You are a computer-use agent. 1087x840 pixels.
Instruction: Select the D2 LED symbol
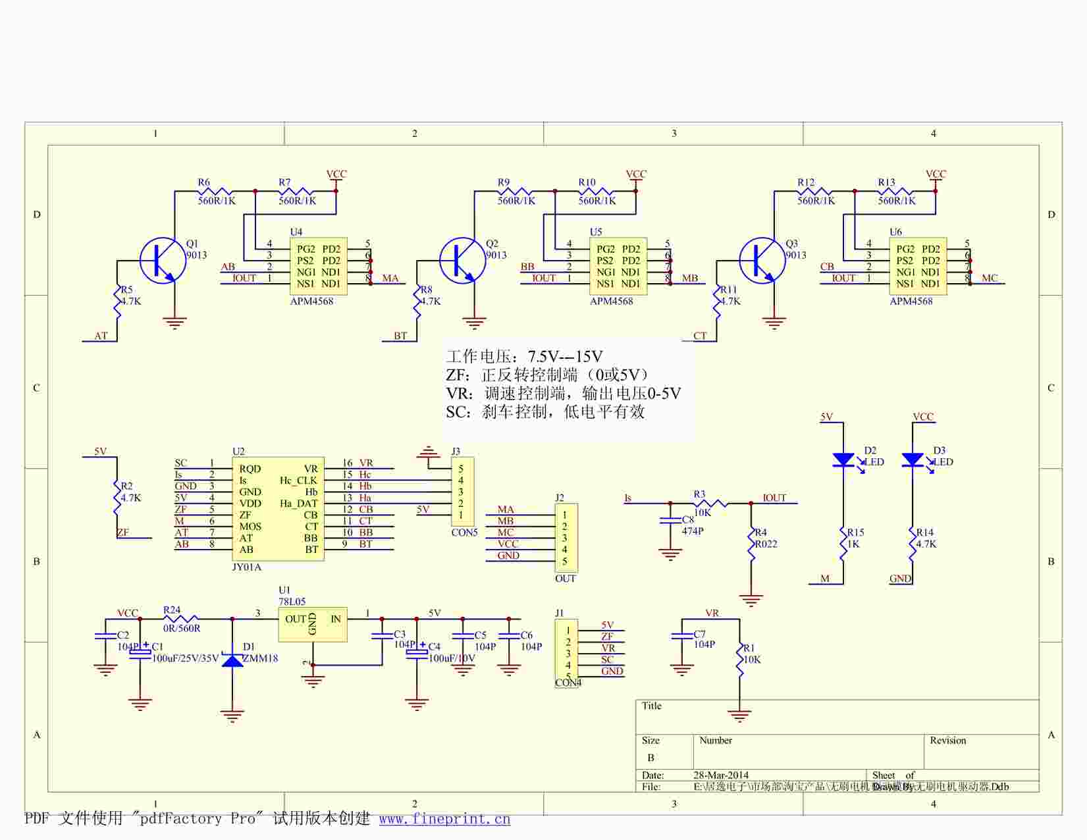pos(843,460)
